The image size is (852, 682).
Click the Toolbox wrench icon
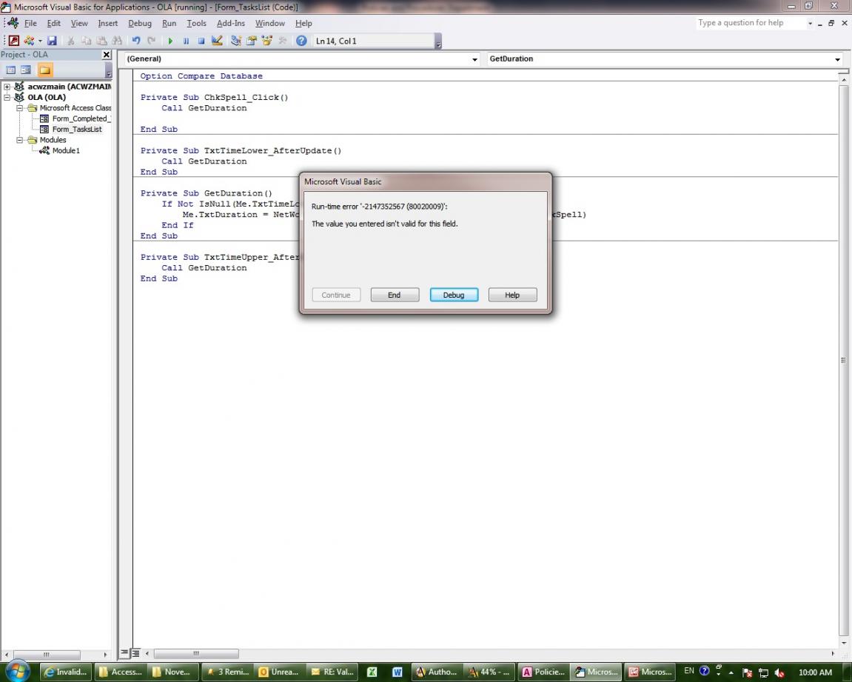[x=282, y=41]
